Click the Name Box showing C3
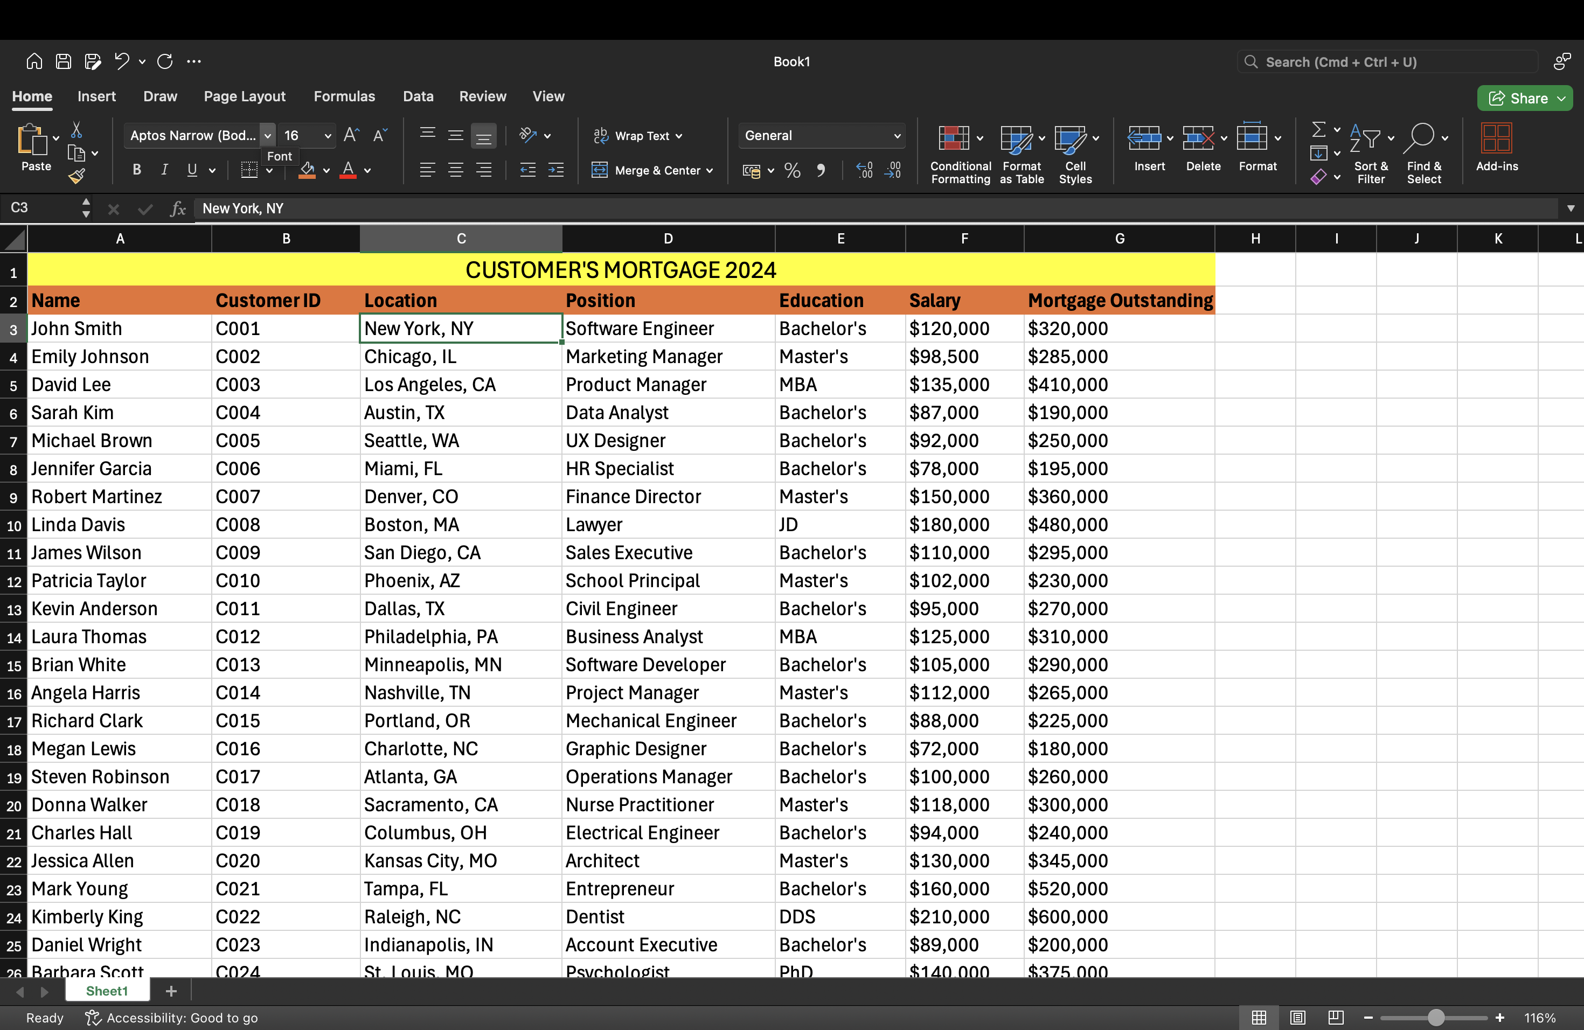Screen dimensions: 1584x1030 coord(40,208)
